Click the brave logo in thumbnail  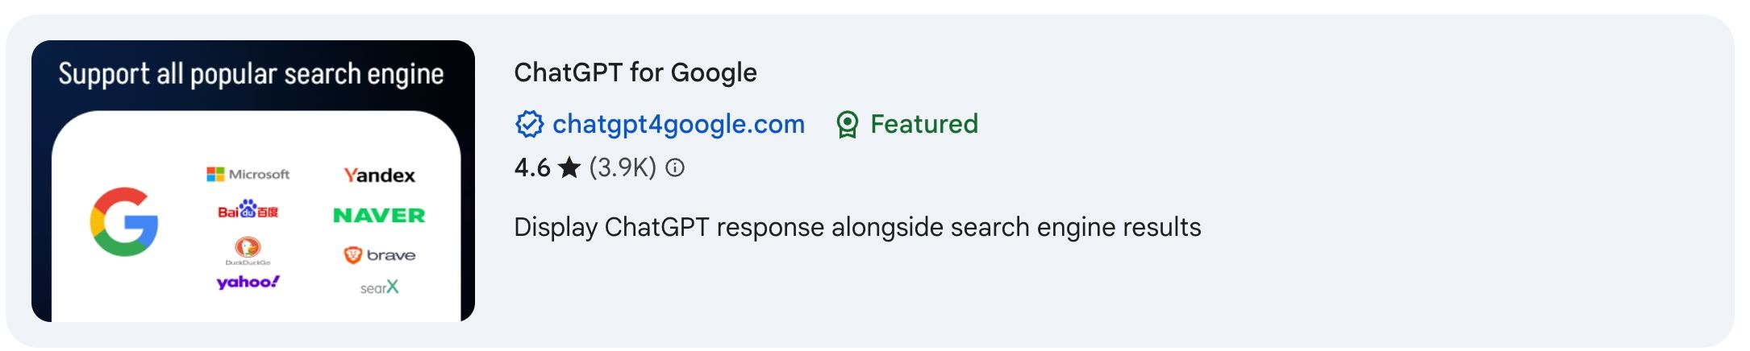coord(379,255)
